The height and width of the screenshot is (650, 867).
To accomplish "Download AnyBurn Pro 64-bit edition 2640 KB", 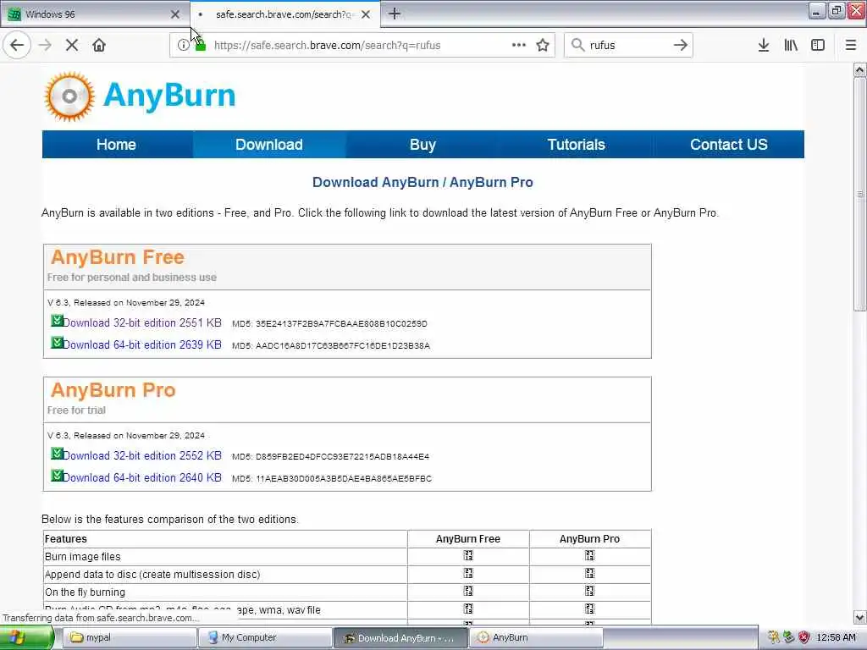I will tap(142, 477).
